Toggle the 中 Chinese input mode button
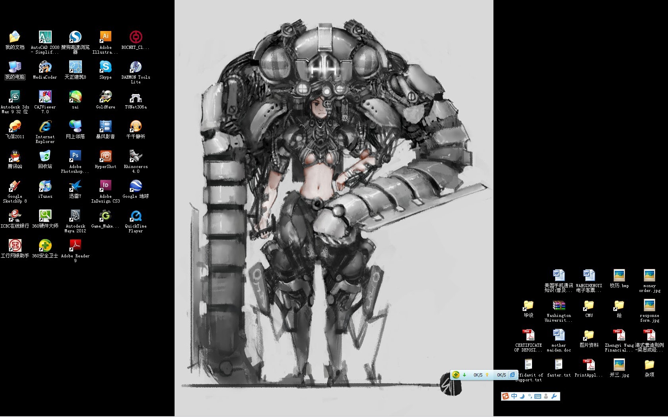Viewport: 668px width, 417px height. click(x=514, y=396)
